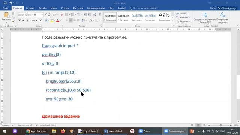Switch to the Рецензирование tab
240x135 pixels.
pyautogui.click(x=96, y=8)
